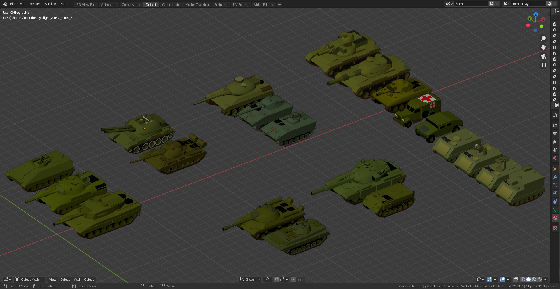This screenshot has width=560, height=289.
Task: Click the Z axis on the navigation gizmo
Action: pyautogui.click(x=536, y=14)
